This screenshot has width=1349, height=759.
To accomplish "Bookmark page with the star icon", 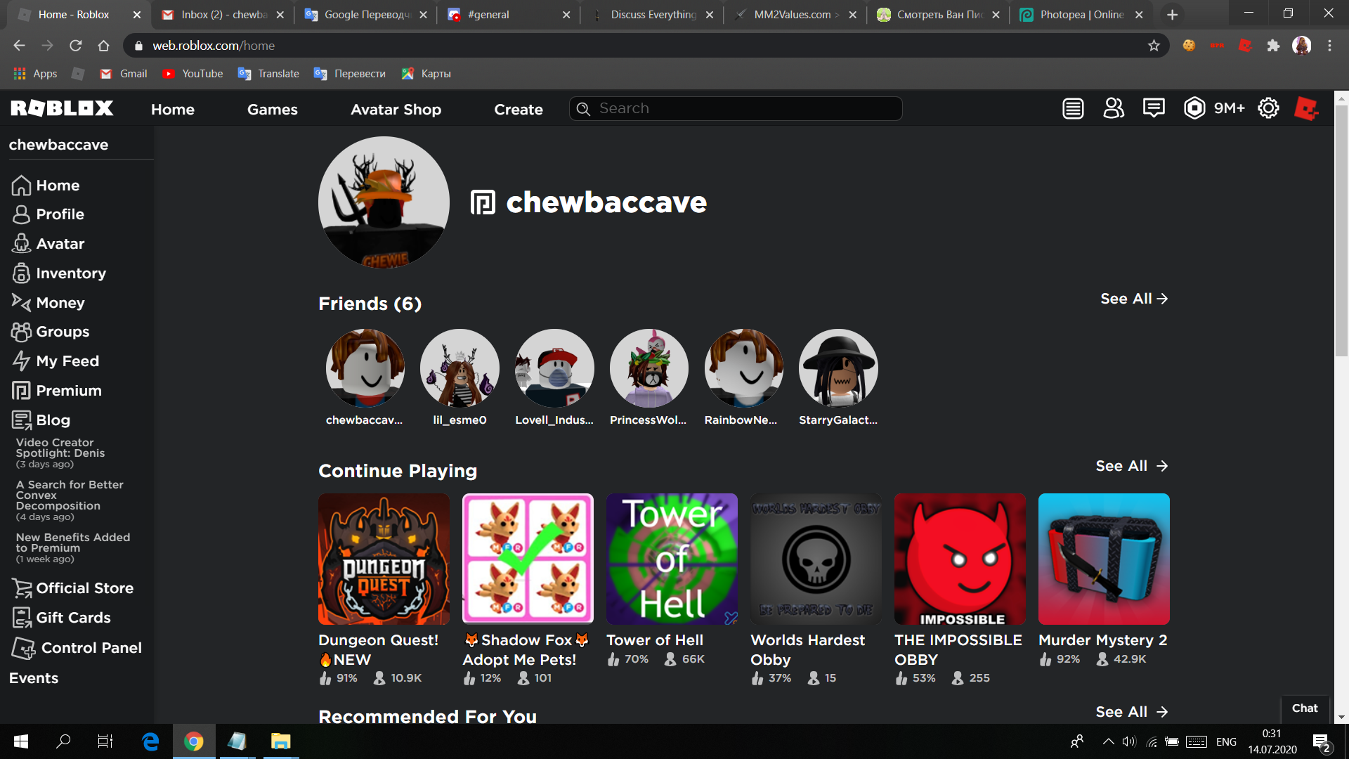I will (1154, 46).
